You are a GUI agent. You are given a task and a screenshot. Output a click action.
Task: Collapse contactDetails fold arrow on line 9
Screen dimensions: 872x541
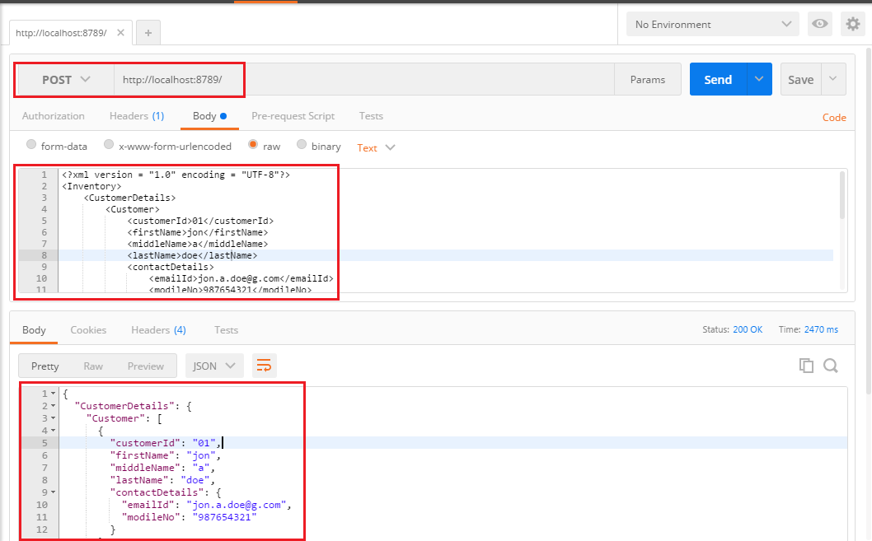[54, 492]
